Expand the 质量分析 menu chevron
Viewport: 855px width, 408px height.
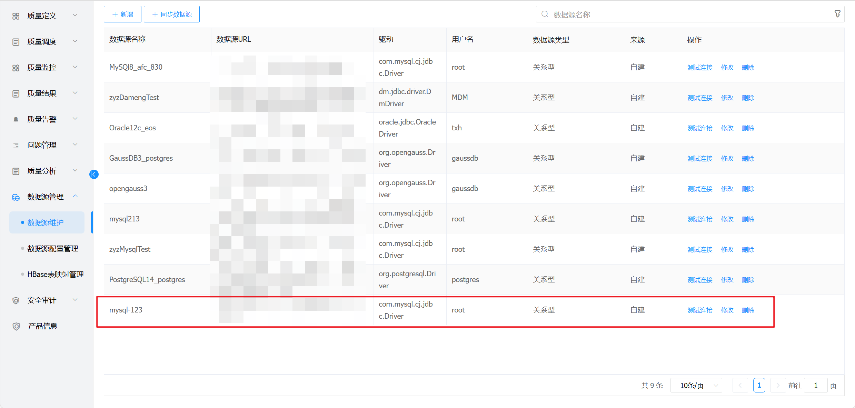(x=75, y=170)
